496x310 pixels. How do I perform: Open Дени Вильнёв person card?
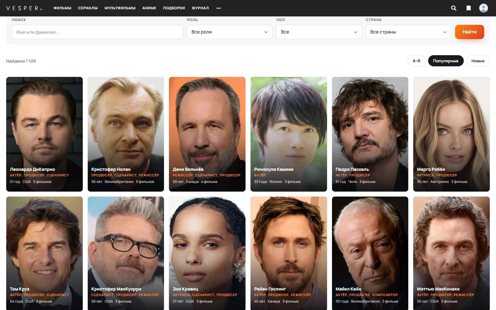(x=207, y=134)
